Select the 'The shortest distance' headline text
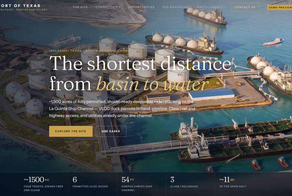This screenshot has height=196, width=292. [140, 63]
